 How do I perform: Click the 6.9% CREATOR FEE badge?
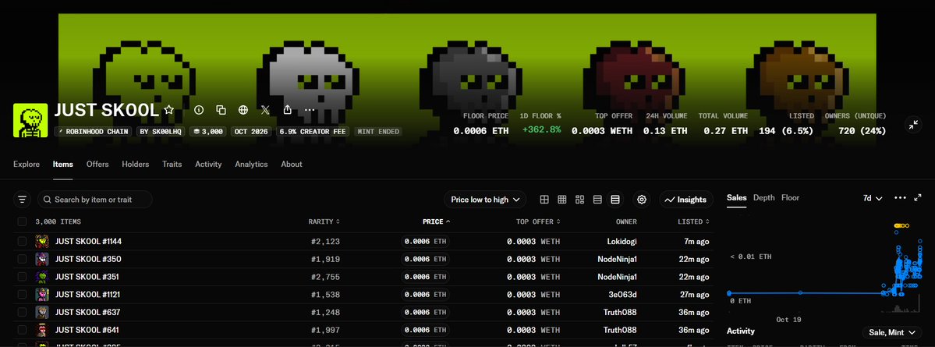[313, 131]
